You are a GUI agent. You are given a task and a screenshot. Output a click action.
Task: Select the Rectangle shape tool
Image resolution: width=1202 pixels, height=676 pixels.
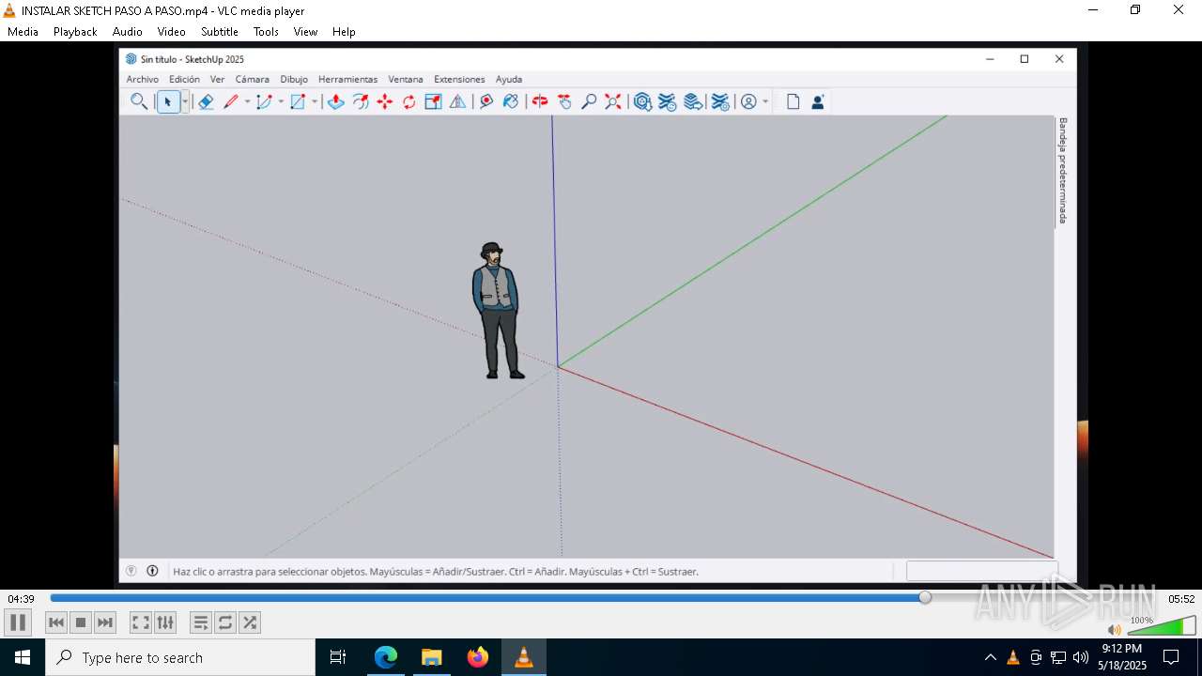[298, 101]
